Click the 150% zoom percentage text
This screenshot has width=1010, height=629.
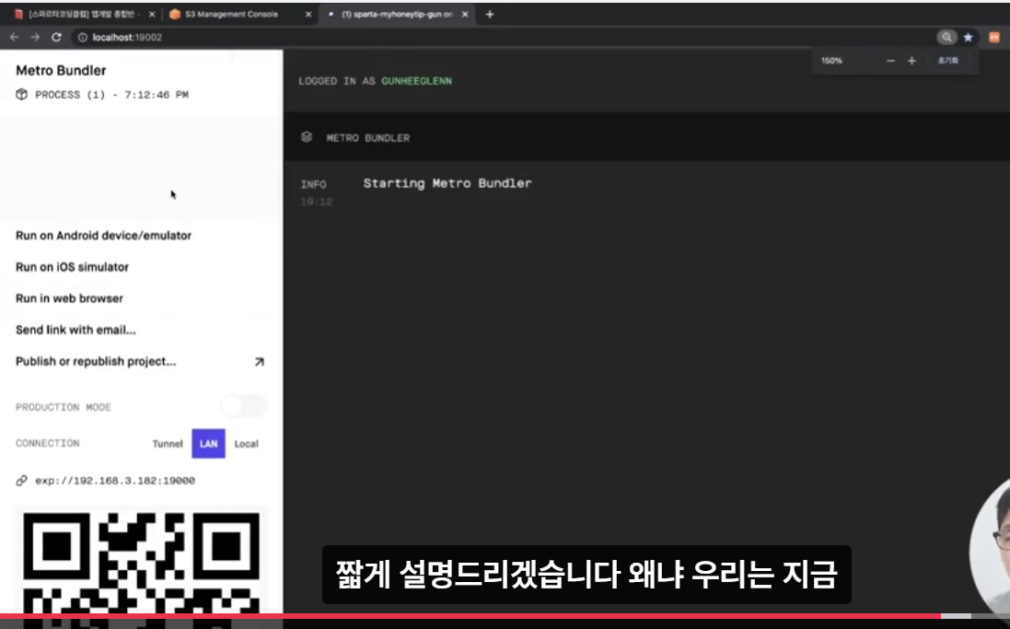(831, 61)
